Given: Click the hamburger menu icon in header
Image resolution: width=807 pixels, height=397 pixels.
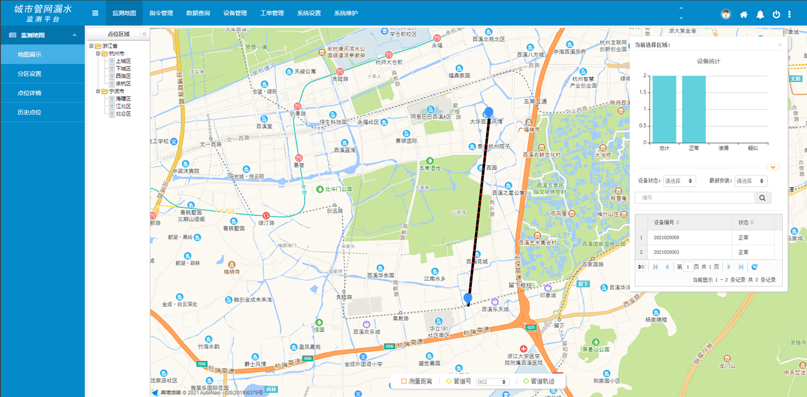Looking at the screenshot, I should coord(95,13).
